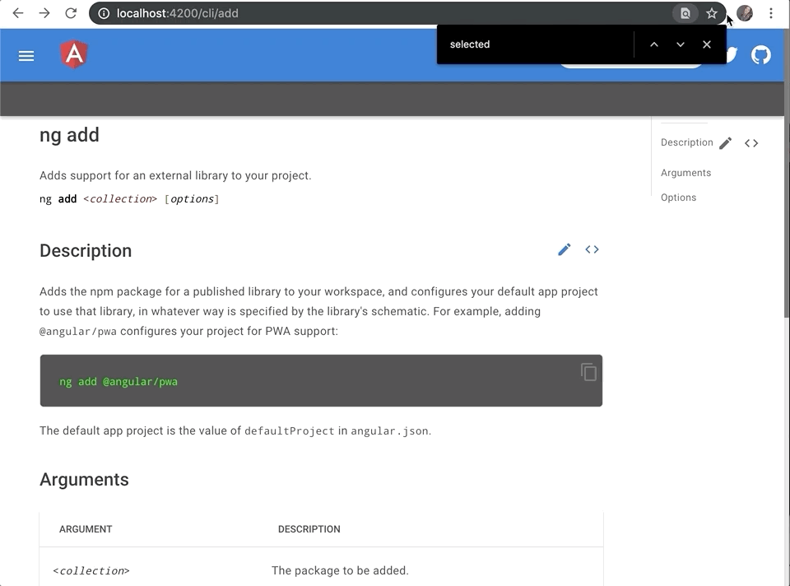790x586 pixels.
Task: Reload the current page
Action: (70, 13)
